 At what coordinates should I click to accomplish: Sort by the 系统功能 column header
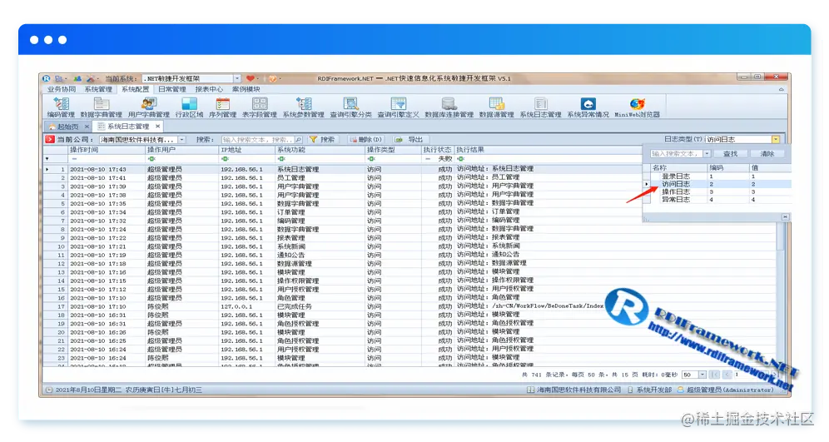click(x=320, y=150)
